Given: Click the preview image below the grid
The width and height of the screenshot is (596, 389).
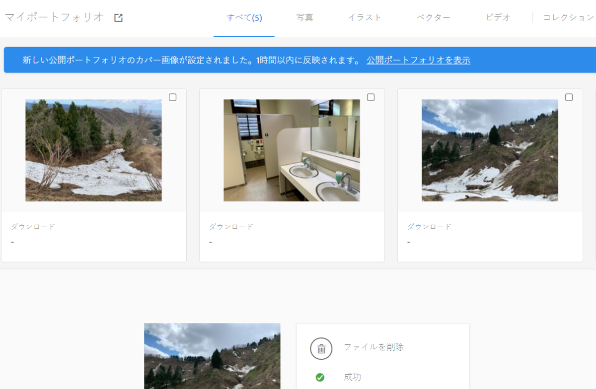Looking at the screenshot, I should 212,356.
